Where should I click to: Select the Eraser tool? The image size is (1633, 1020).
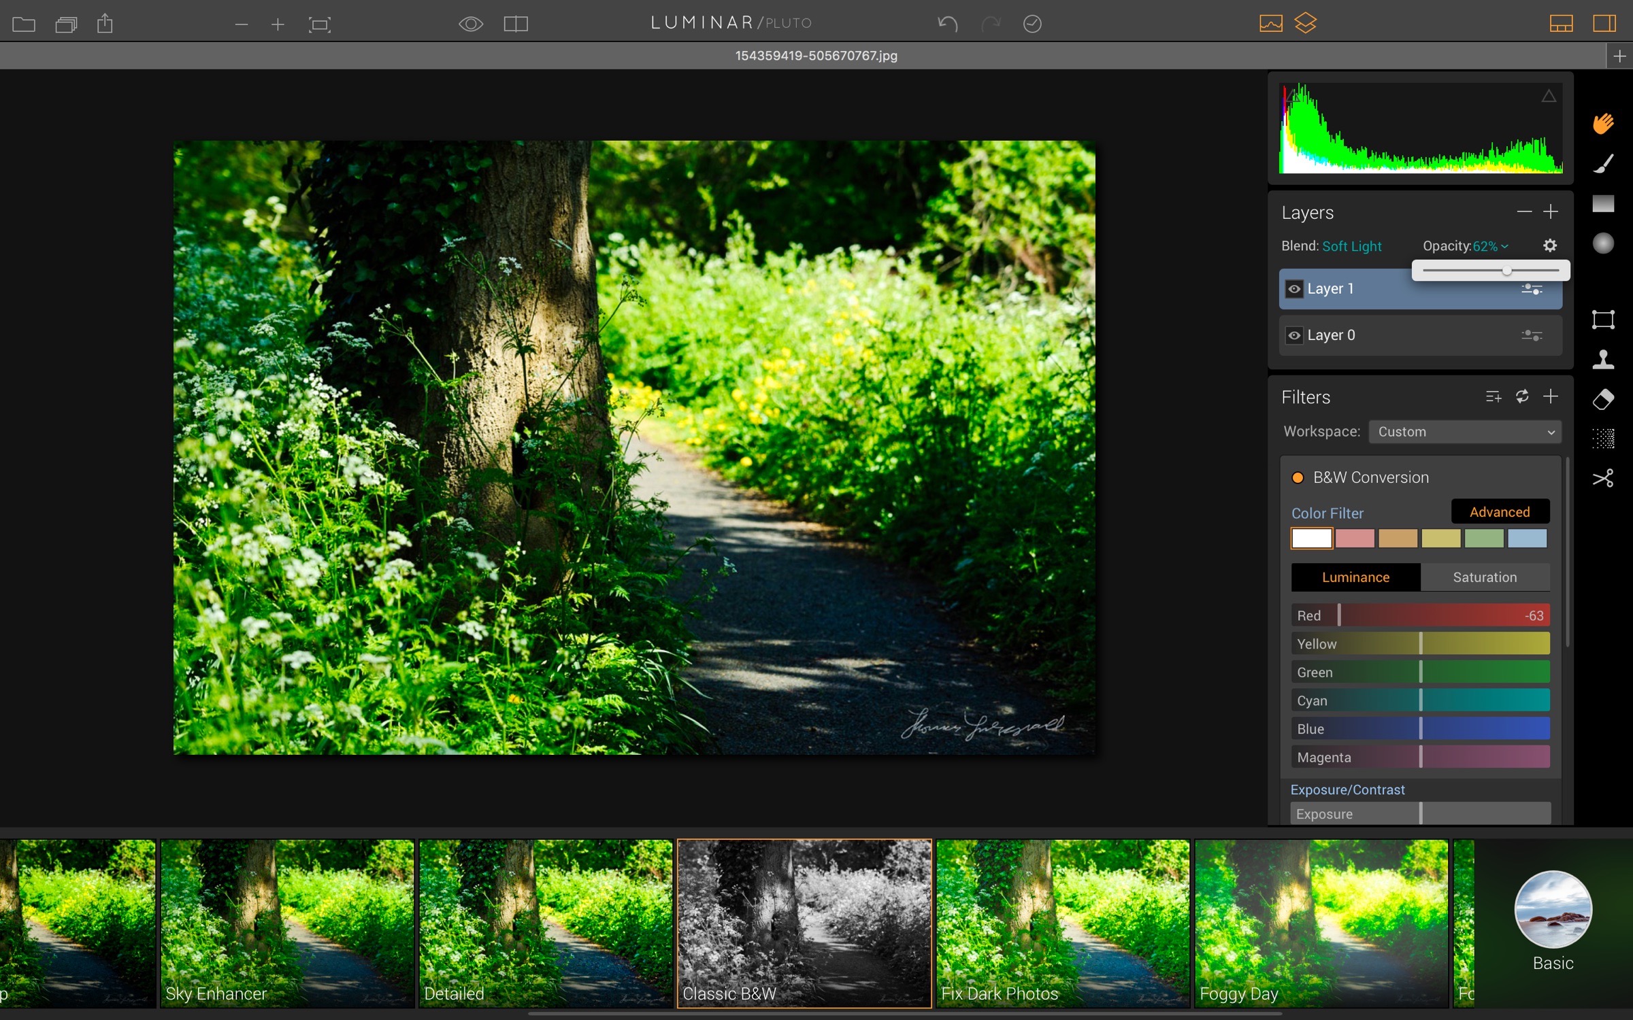(1603, 399)
